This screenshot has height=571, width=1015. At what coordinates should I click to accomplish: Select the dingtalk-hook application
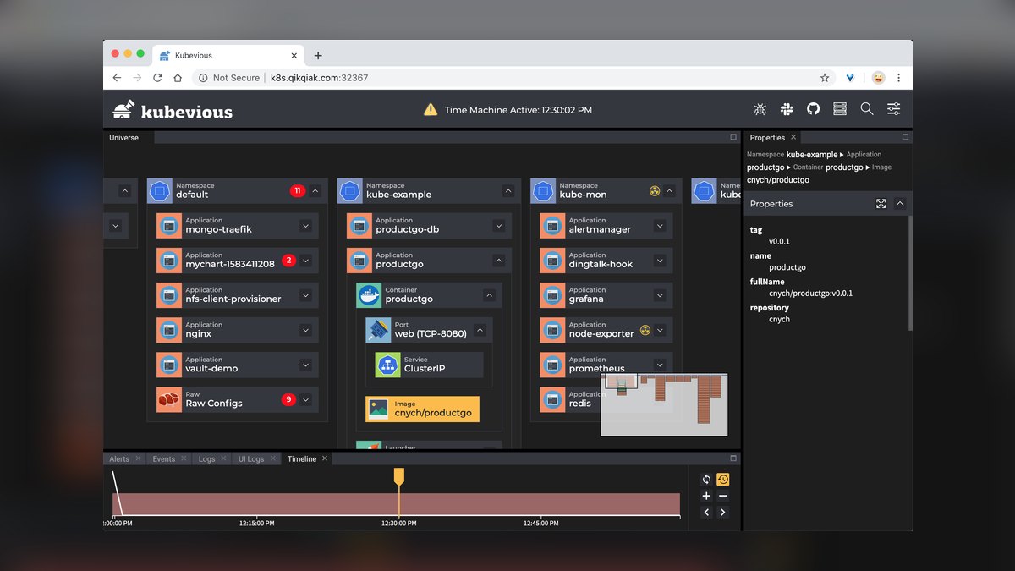tap(606, 261)
